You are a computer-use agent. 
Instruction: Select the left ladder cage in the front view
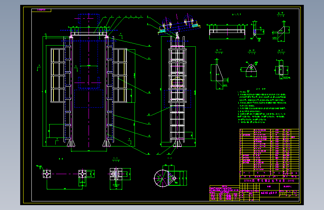(x=58, y=75)
